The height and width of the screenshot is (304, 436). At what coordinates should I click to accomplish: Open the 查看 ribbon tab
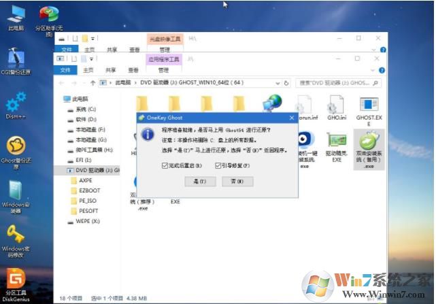tap(134, 70)
